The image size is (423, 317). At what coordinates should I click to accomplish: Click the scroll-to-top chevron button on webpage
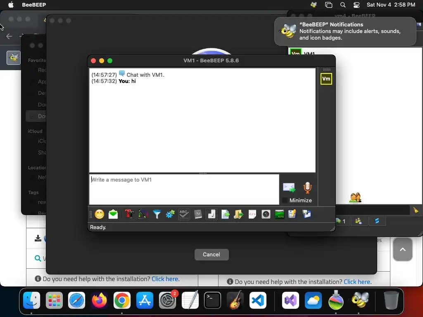click(x=402, y=249)
